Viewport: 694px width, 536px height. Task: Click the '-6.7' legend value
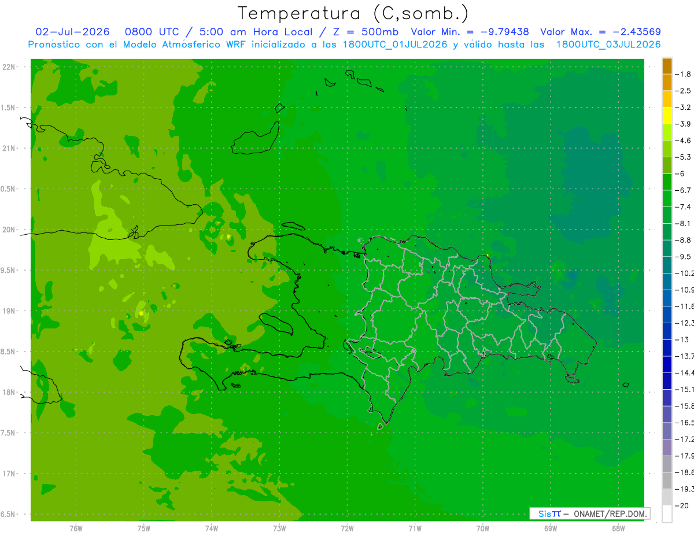coord(684,190)
